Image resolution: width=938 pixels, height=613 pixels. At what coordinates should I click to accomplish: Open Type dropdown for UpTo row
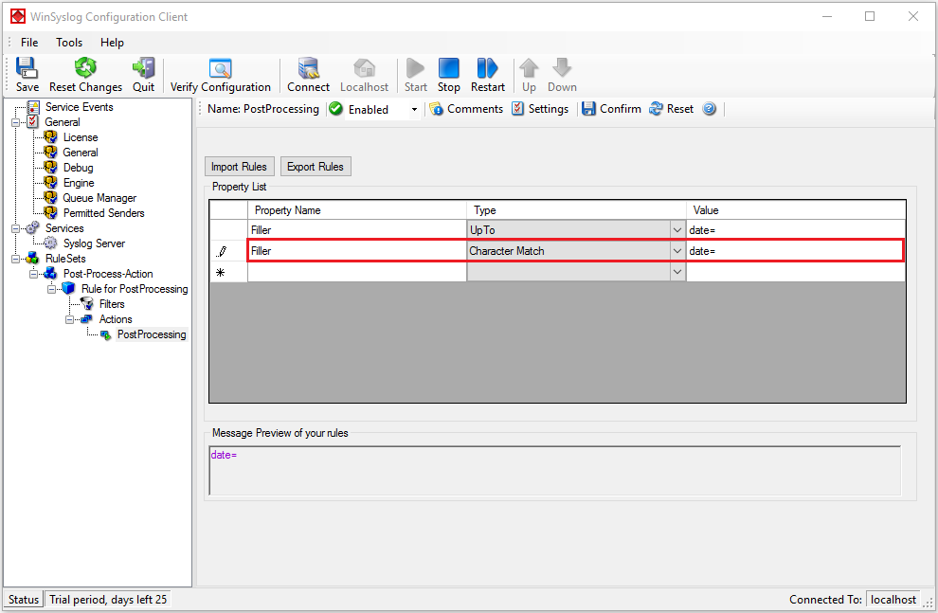pos(677,230)
